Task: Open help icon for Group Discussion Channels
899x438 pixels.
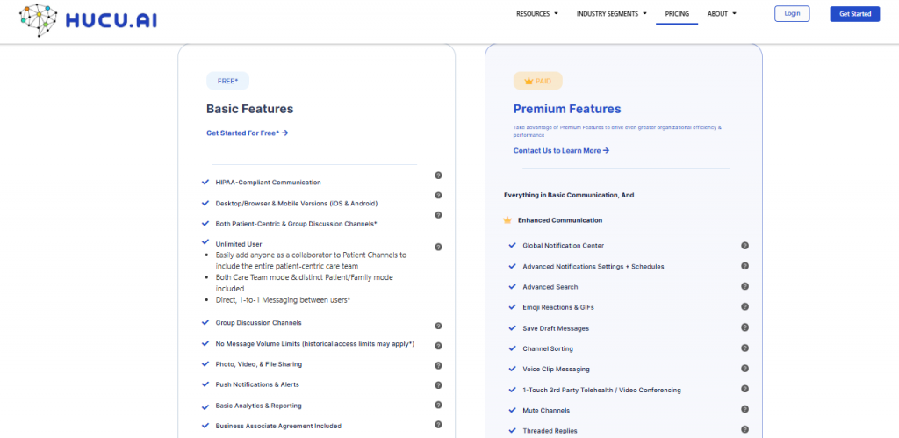Action: click(x=438, y=326)
